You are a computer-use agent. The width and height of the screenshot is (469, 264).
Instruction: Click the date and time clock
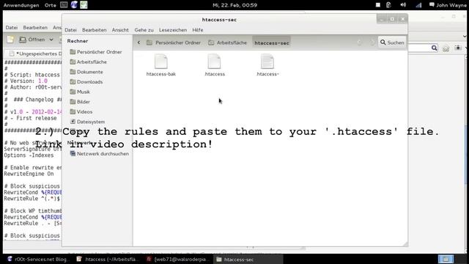tap(234, 5)
